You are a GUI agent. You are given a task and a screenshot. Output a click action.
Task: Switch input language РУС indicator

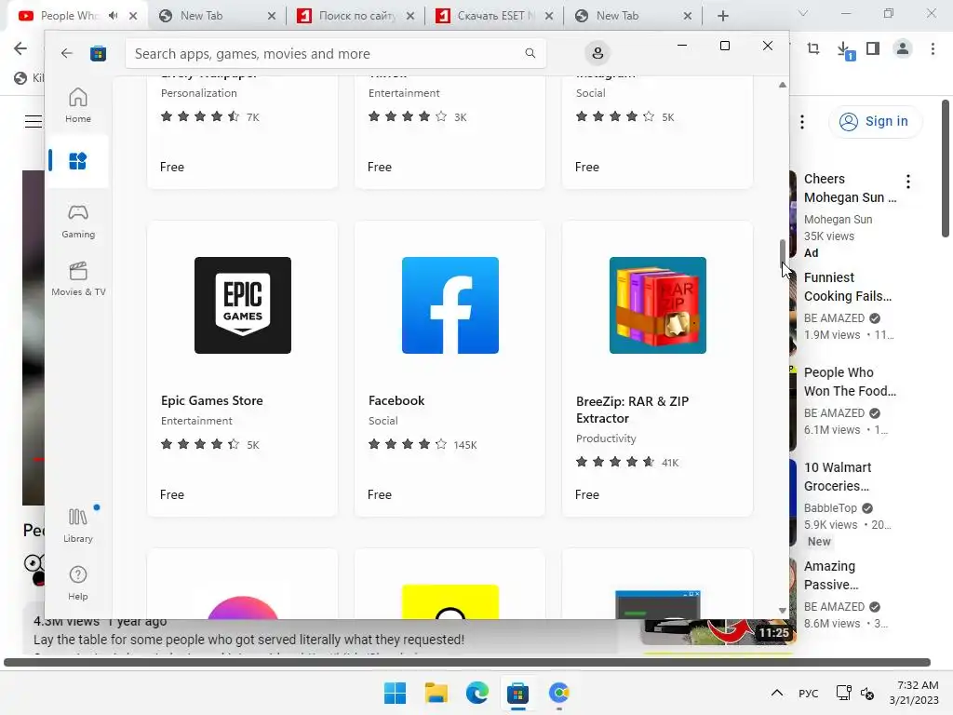[x=809, y=693]
